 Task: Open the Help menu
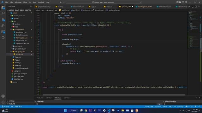47,2
